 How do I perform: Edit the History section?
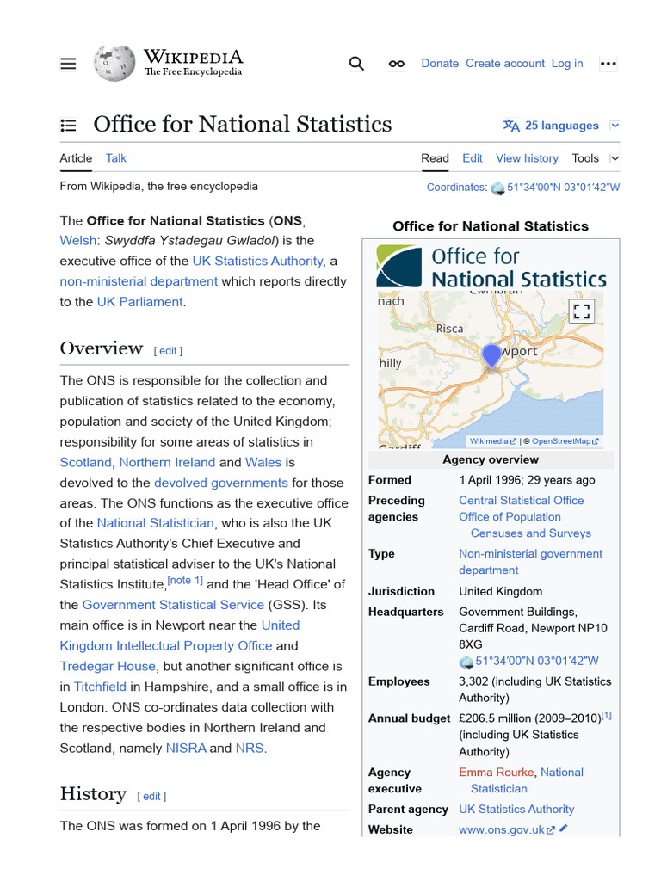(x=151, y=797)
